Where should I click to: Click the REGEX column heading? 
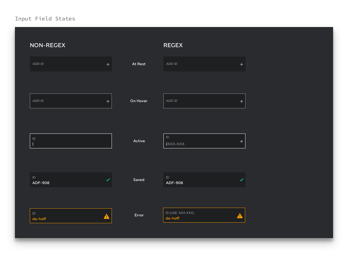[x=173, y=45]
